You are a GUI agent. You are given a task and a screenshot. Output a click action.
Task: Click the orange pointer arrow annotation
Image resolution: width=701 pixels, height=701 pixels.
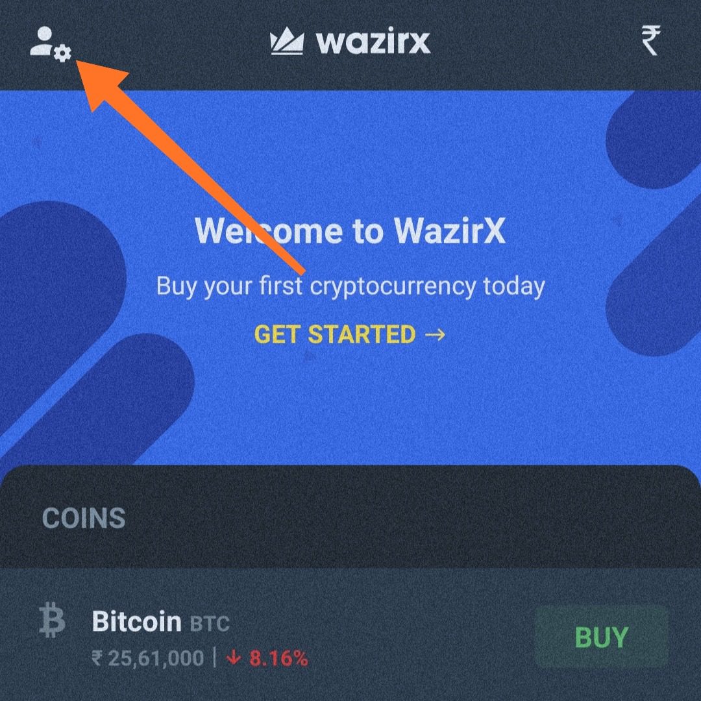click(191, 168)
